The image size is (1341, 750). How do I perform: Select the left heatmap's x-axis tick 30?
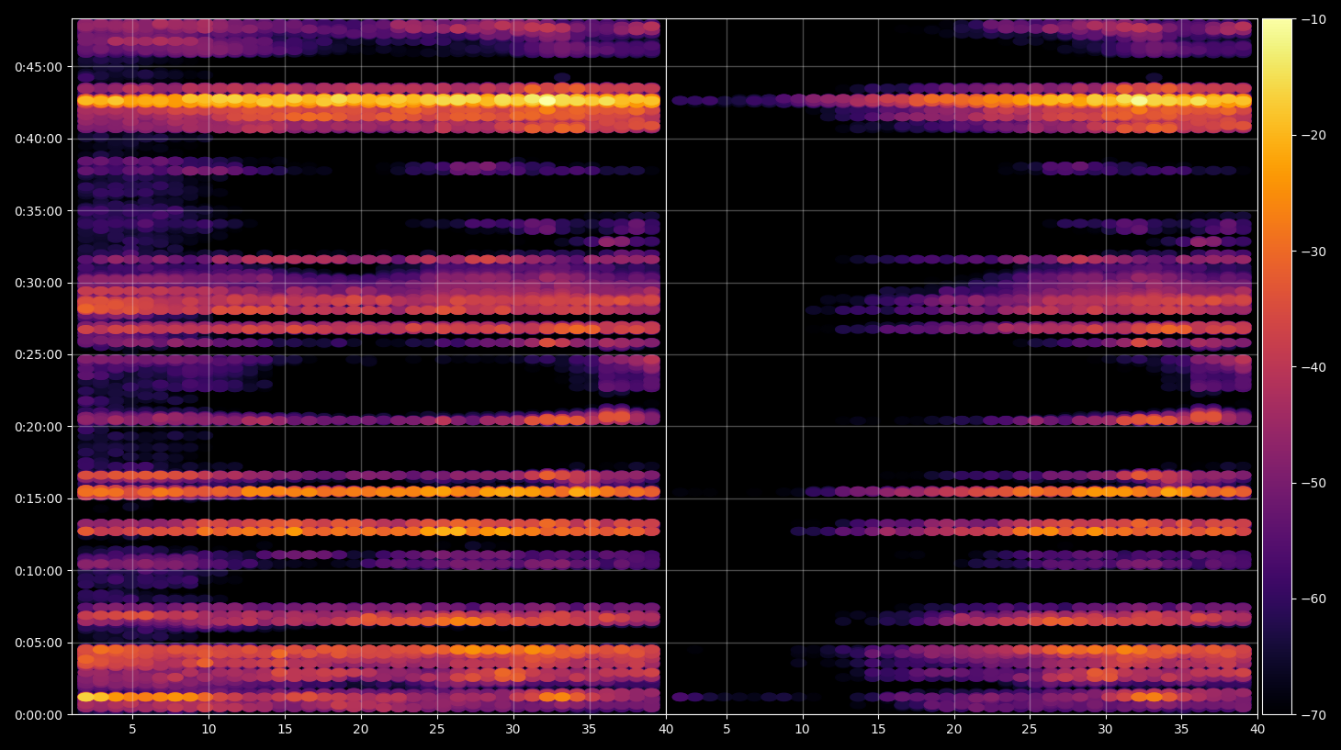[513, 730]
